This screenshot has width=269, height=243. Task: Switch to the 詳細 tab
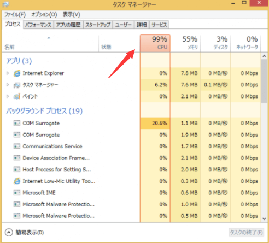[142, 25]
